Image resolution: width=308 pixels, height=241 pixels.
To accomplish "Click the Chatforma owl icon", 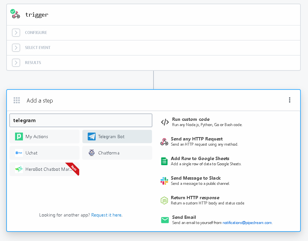I will click(92, 153).
